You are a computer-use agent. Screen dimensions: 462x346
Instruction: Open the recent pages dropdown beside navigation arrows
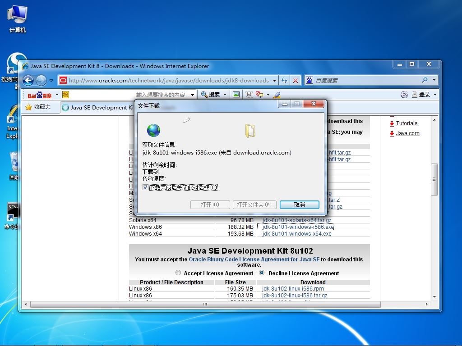[x=51, y=80]
